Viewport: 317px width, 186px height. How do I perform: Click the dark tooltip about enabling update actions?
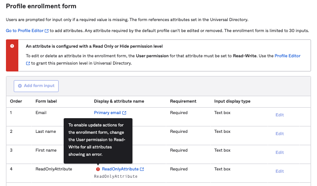98,141
